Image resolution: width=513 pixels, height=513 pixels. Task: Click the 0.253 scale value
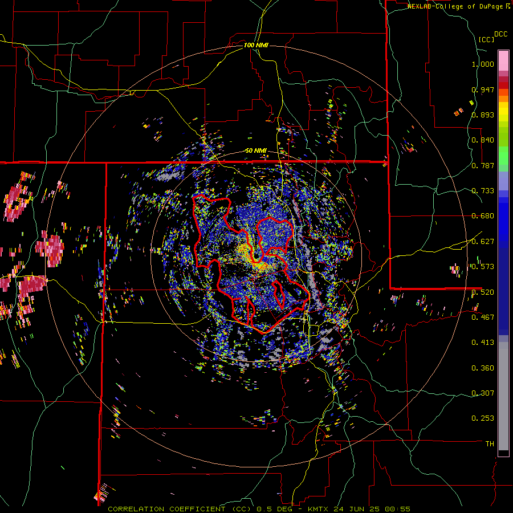483,418
